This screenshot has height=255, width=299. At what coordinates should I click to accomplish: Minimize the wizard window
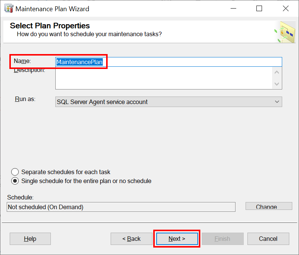(233, 9)
